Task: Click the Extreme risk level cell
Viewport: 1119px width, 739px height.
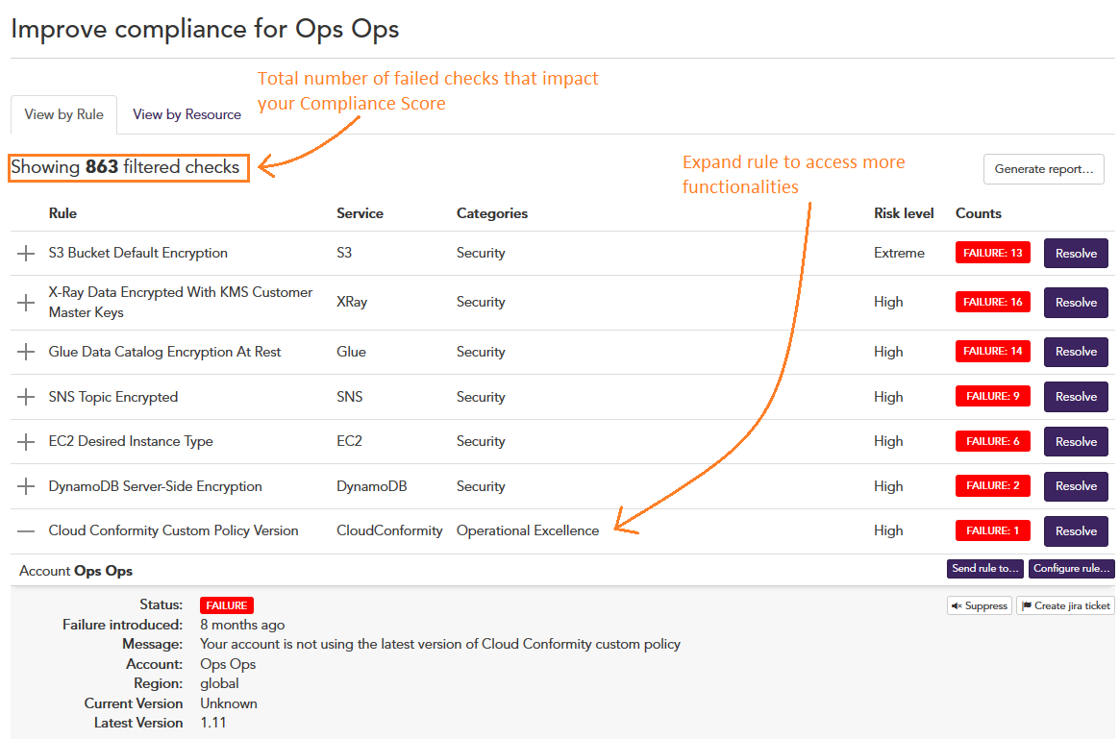Action: pos(899,254)
